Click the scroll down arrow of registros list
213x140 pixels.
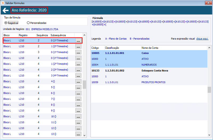click(x=84, y=135)
